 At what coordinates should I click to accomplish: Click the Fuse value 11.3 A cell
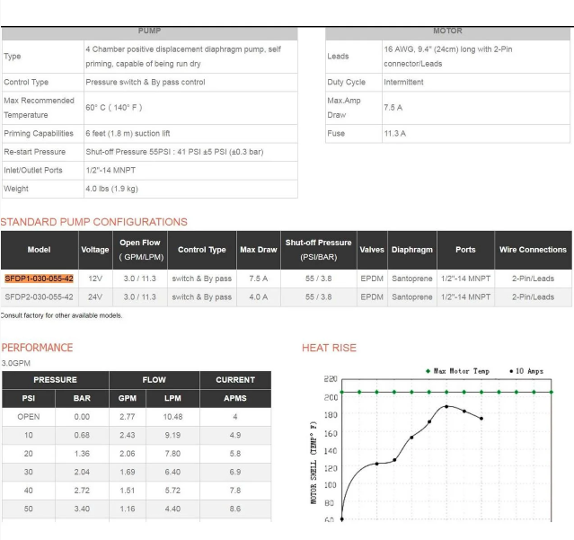click(395, 133)
